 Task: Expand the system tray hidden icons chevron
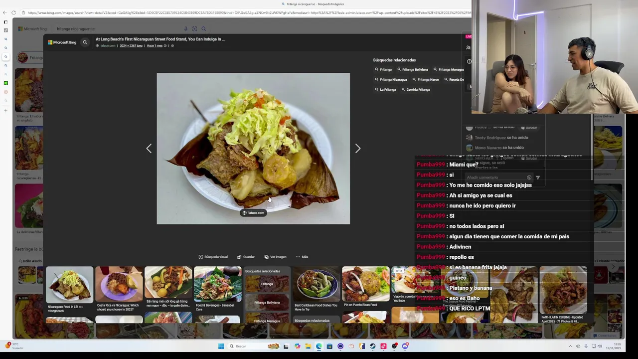pyautogui.click(x=570, y=346)
